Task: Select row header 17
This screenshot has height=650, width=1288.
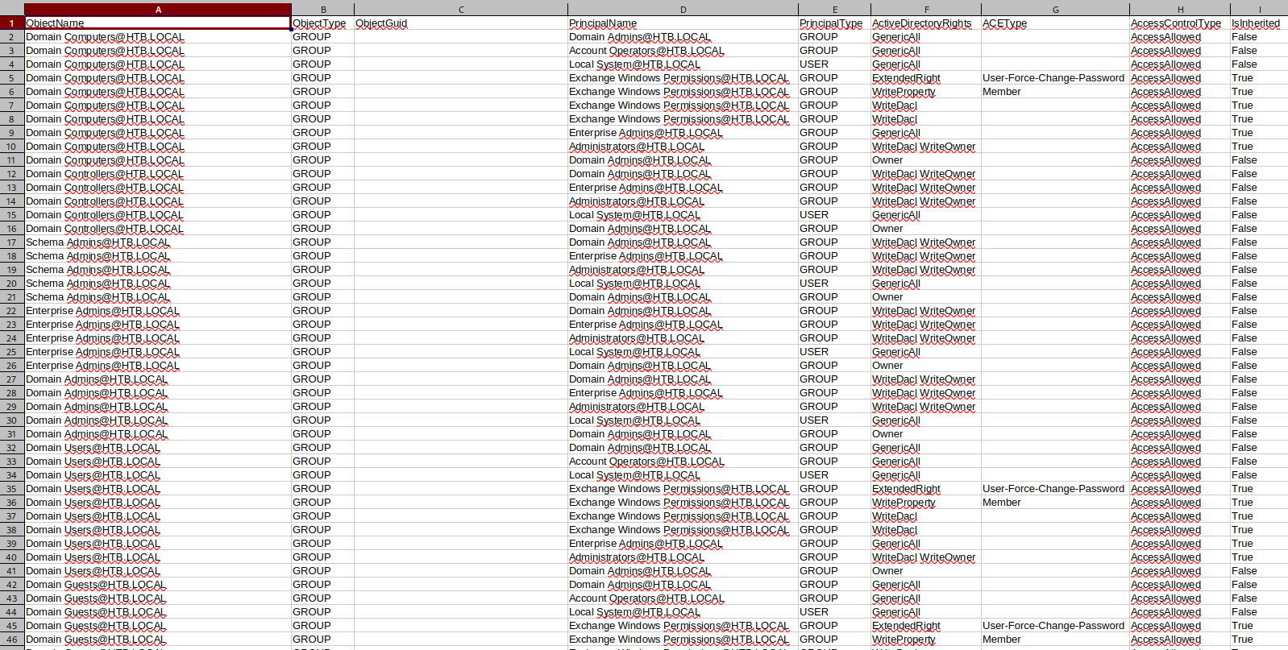Action: pyautogui.click(x=12, y=242)
